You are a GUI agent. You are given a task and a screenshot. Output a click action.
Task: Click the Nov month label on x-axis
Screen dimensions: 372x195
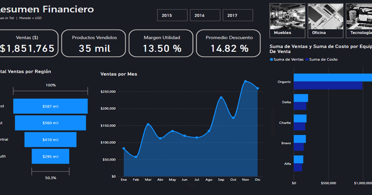[x=245, y=180]
